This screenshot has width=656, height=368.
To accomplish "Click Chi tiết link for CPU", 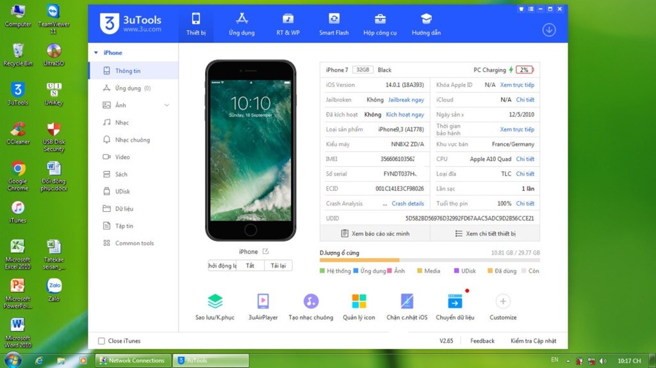I will click(525, 159).
